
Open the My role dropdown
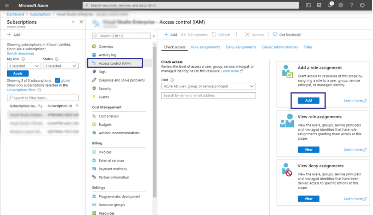[x=24, y=66]
